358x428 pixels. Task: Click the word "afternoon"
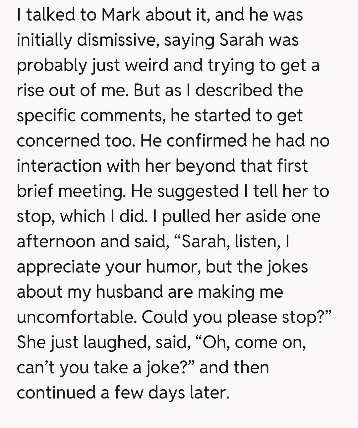[55, 241]
